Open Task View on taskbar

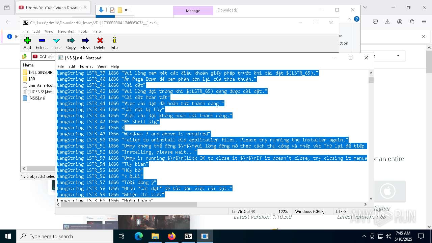pos(122,236)
